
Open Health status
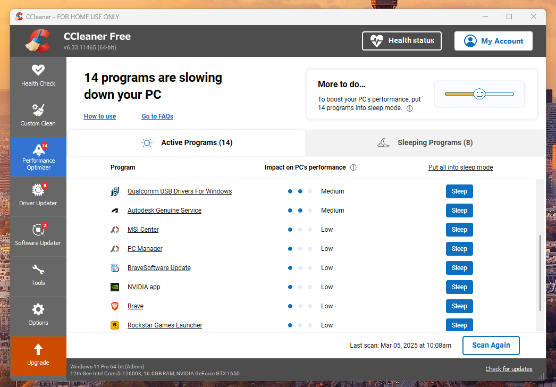pyautogui.click(x=402, y=41)
